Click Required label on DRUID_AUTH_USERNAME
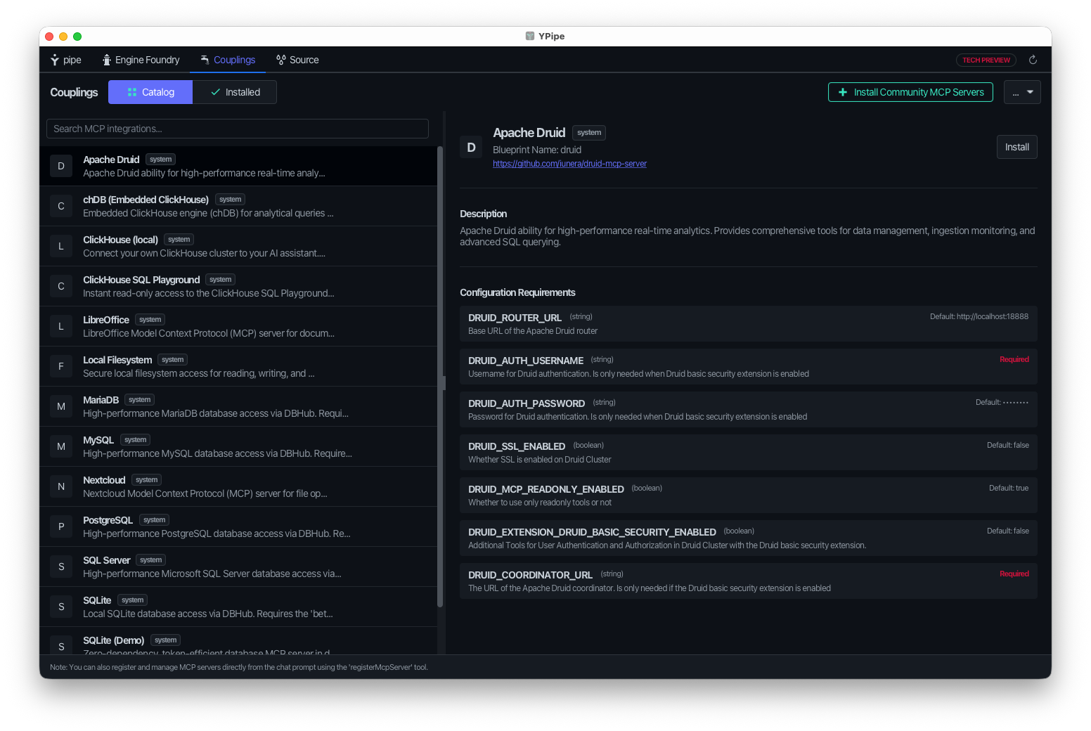 coord(1014,359)
